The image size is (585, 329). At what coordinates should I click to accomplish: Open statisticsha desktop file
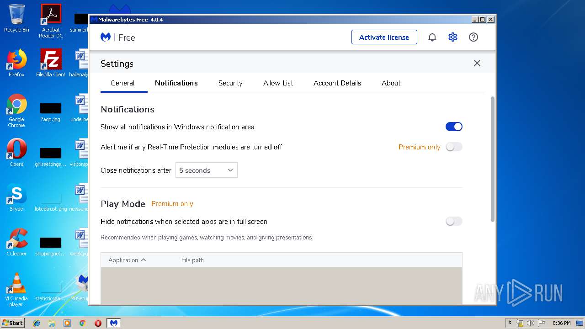[51, 290]
